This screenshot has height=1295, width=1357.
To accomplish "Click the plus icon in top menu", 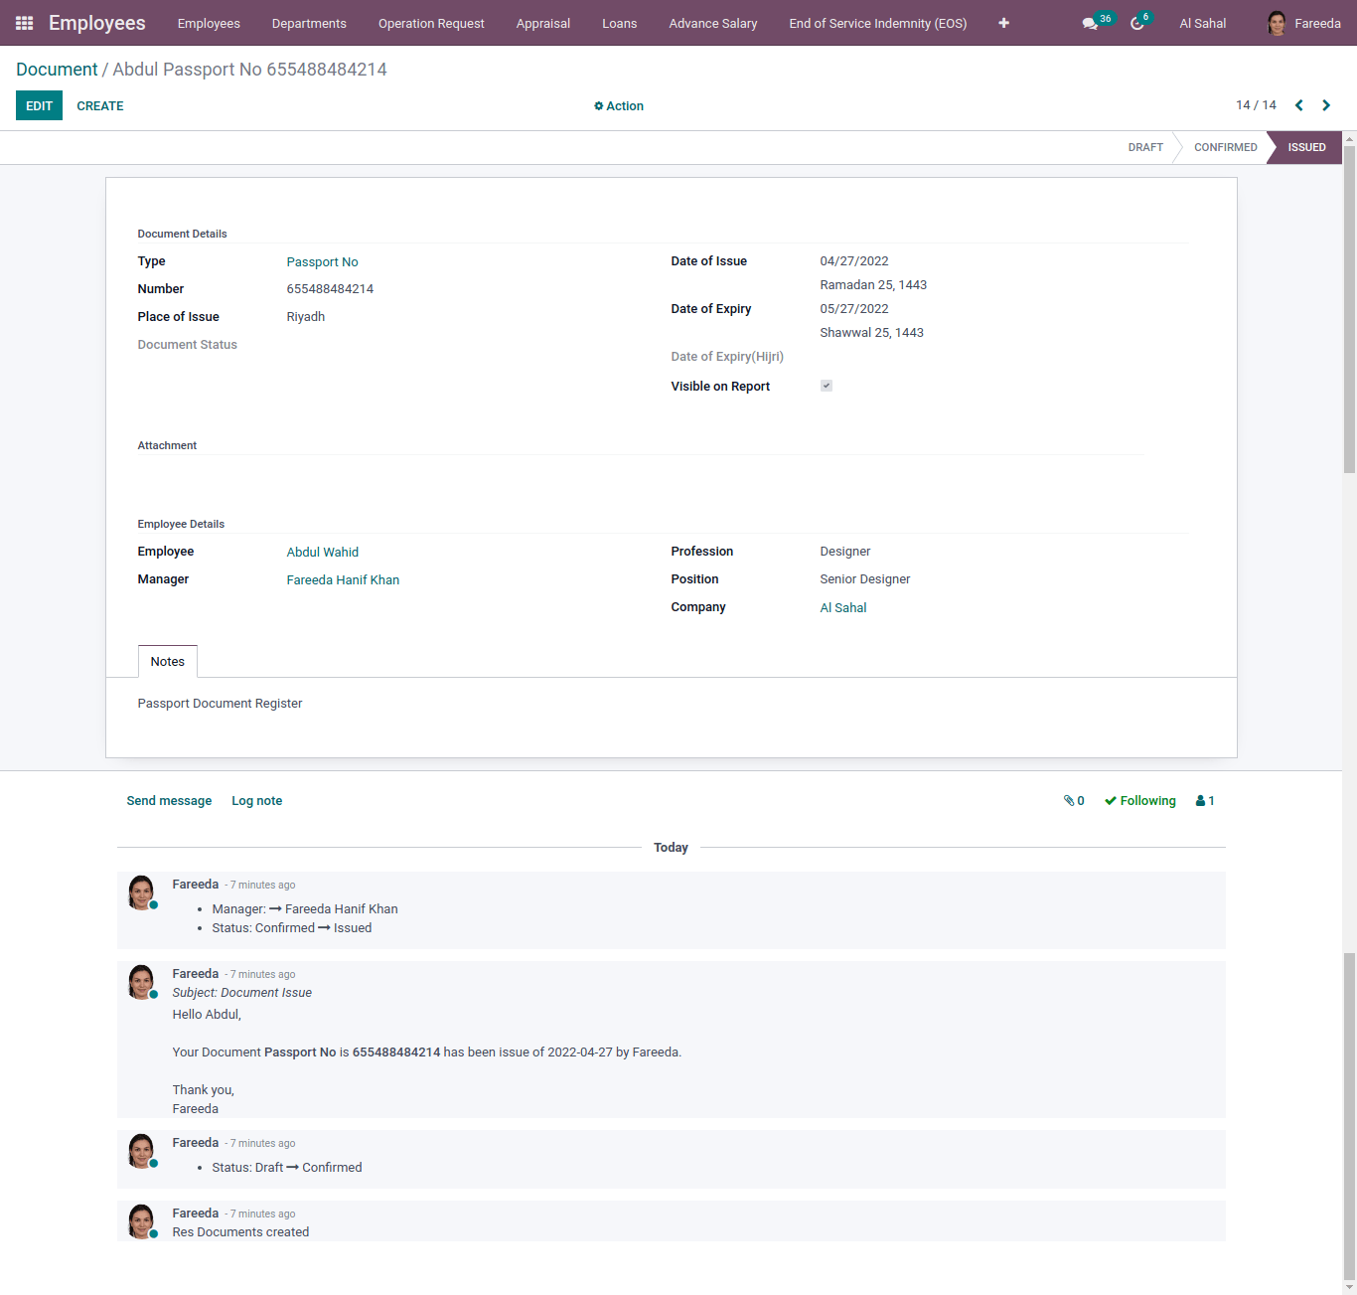I will (x=1003, y=23).
